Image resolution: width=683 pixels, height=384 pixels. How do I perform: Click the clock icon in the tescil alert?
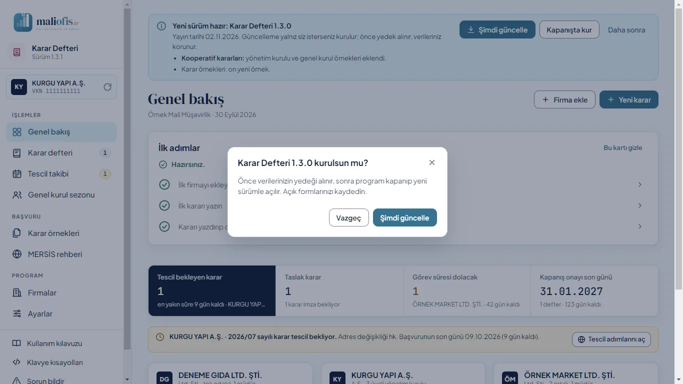click(160, 337)
